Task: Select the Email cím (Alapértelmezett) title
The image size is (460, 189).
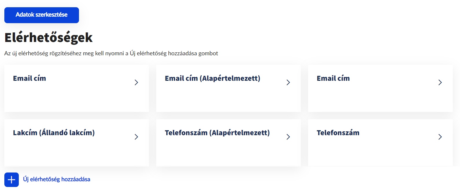Action: tap(212, 78)
